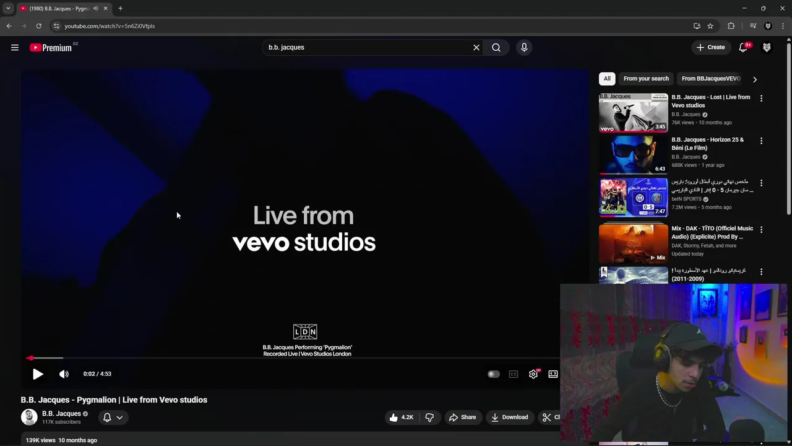Seek on the video progress bar
Screen dimensions: 792x446
pyautogui.click(x=291, y=358)
